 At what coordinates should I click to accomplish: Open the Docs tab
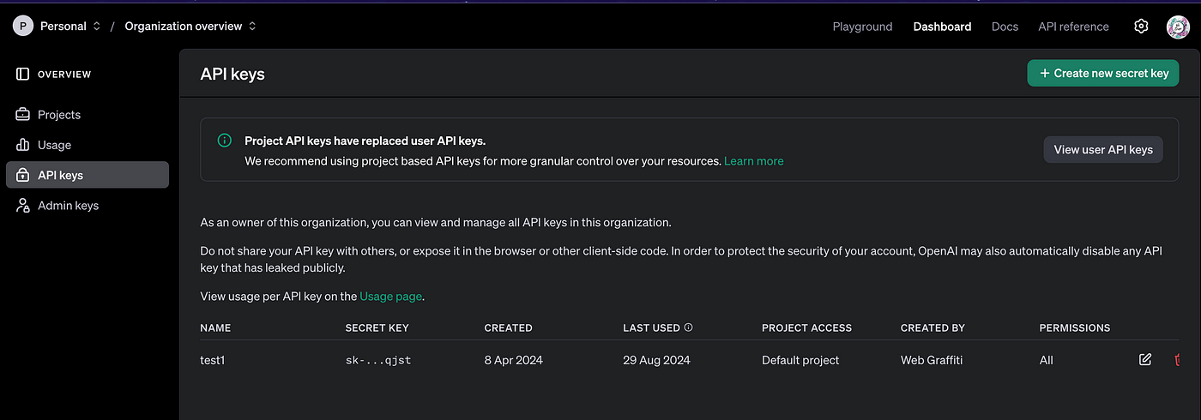[x=1005, y=27]
